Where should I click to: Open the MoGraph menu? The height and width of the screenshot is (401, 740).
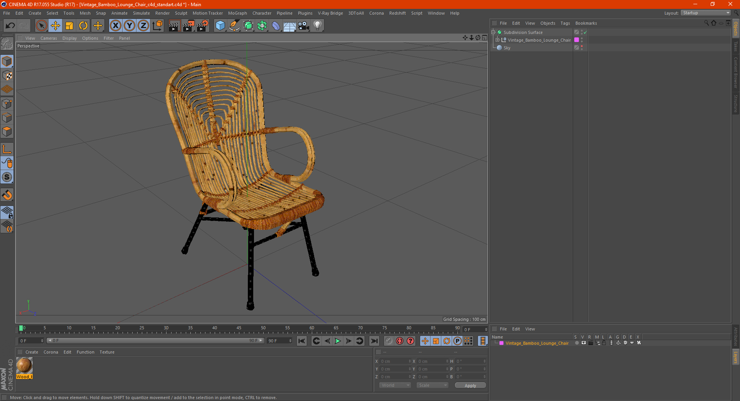pyautogui.click(x=237, y=13)
